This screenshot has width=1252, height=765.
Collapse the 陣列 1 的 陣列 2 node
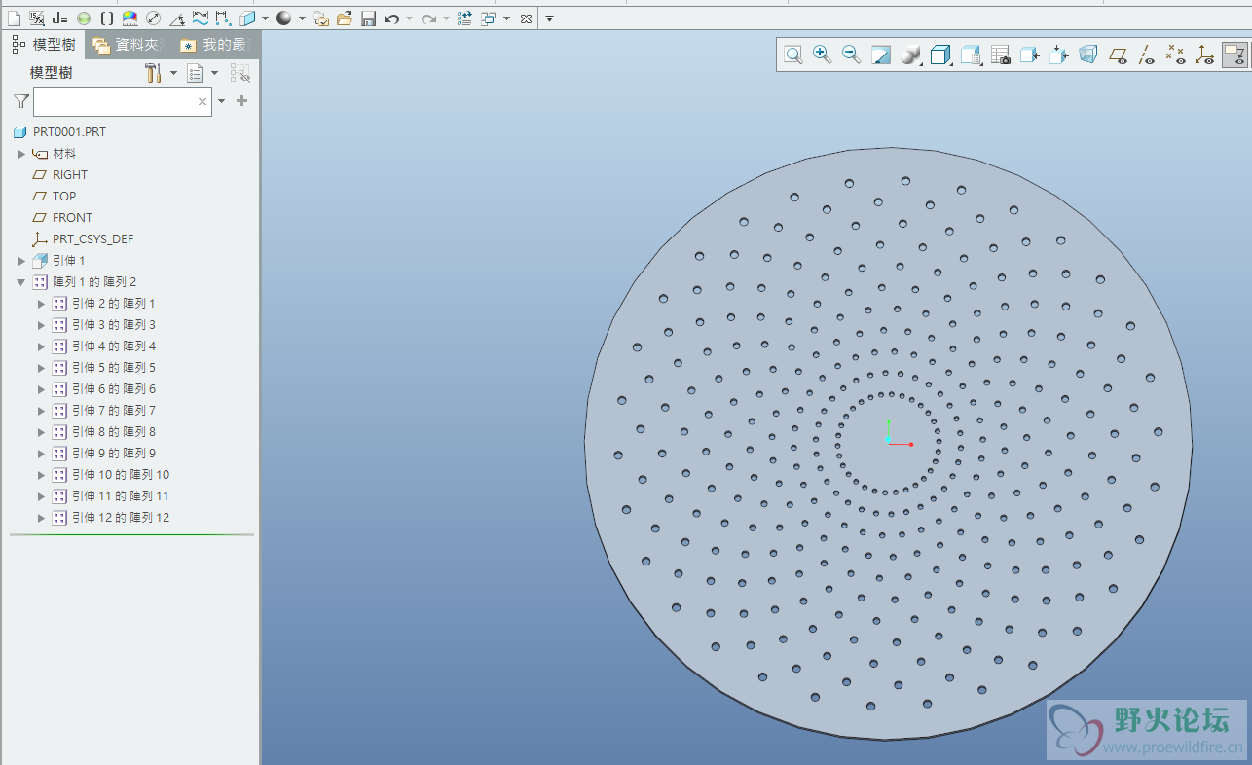pyautogui.click(x=21, y=282)
